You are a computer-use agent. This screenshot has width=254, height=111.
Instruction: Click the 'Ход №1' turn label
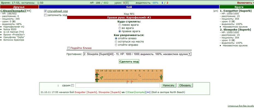click(x=129, y=14)
